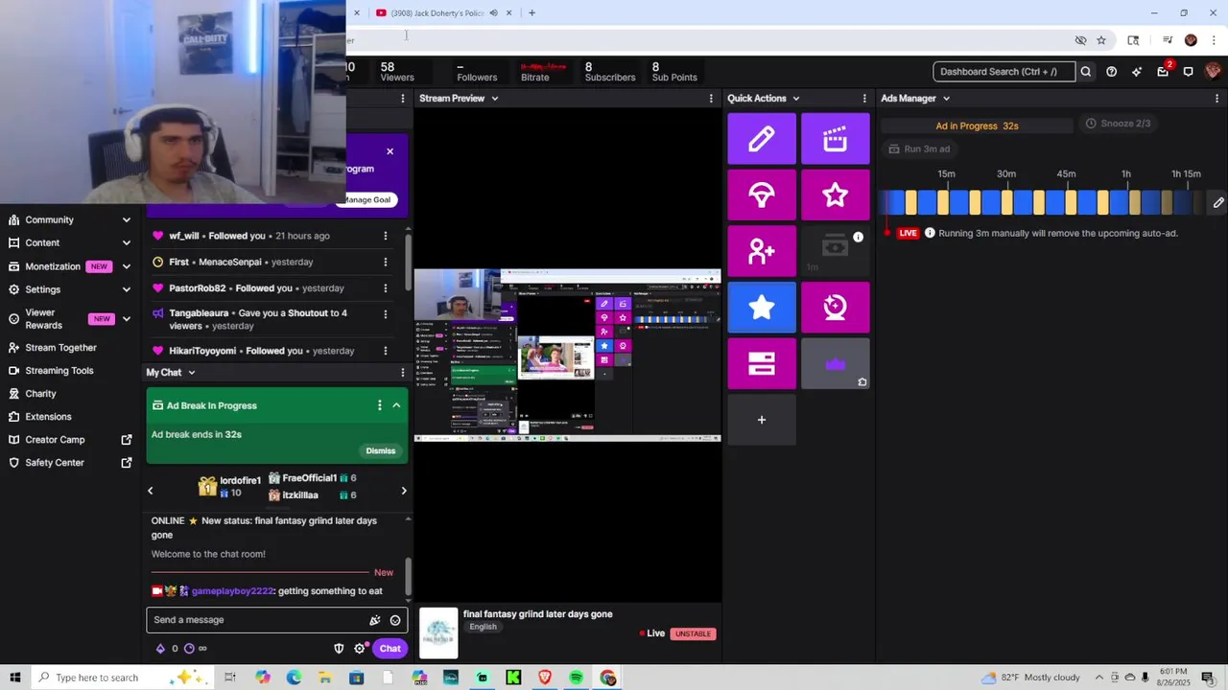Dismiss the ad break notice
This screenshot has height=690, width=1228.
click(380, 450)
